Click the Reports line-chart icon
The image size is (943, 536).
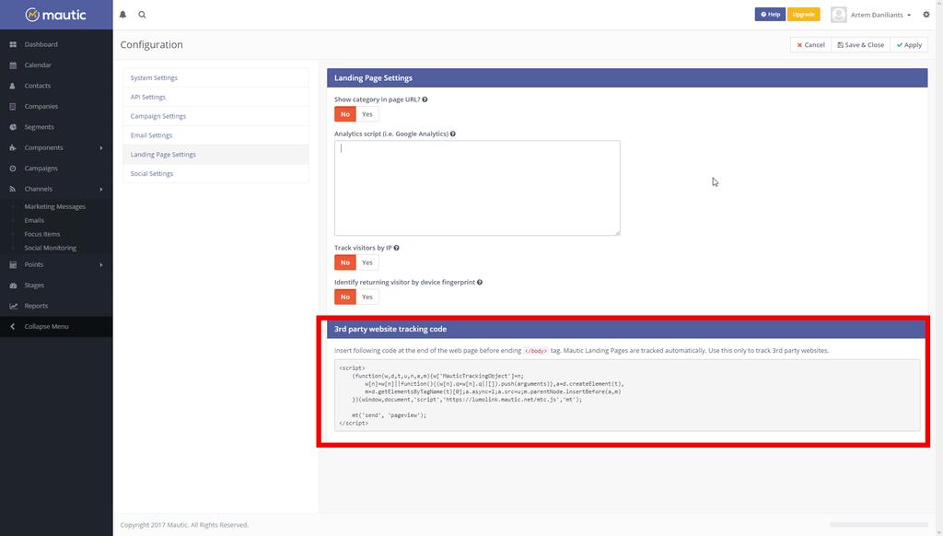13,306
